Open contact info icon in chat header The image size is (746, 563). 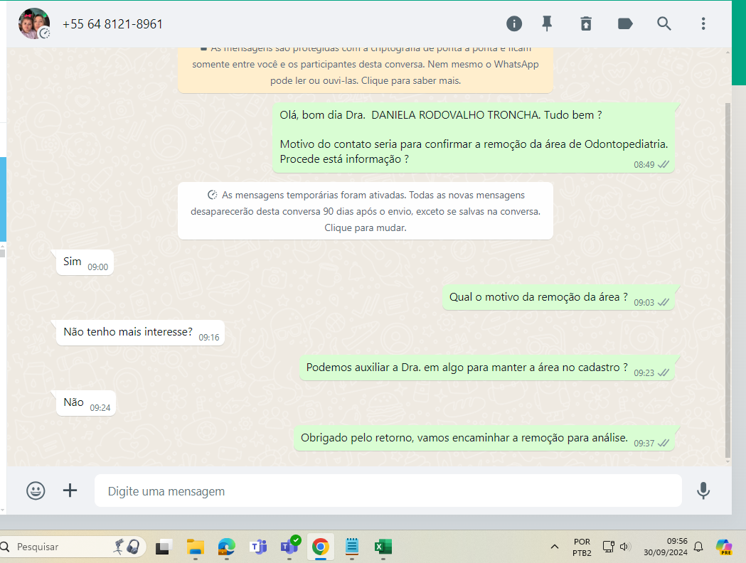tap(514, 23)
